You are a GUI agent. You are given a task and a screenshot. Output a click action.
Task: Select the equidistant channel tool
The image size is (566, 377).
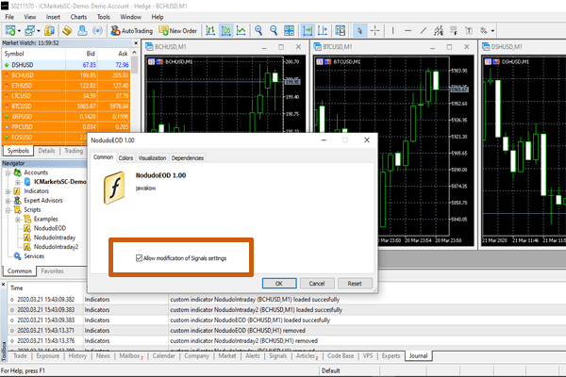439,31
